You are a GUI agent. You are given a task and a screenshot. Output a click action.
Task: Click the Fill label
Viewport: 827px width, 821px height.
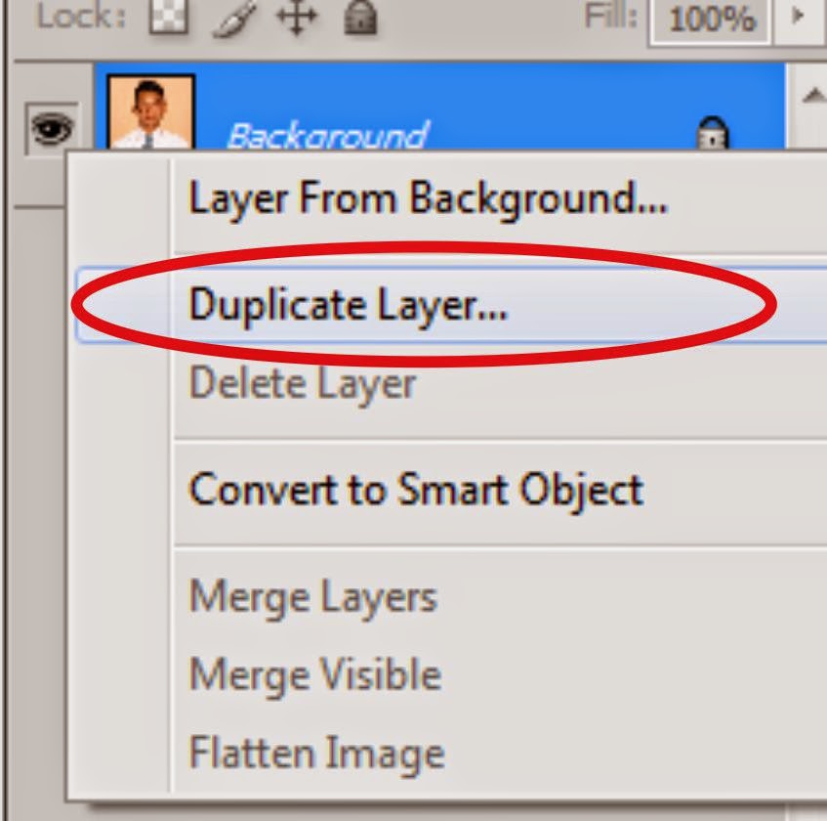(611, 15)
